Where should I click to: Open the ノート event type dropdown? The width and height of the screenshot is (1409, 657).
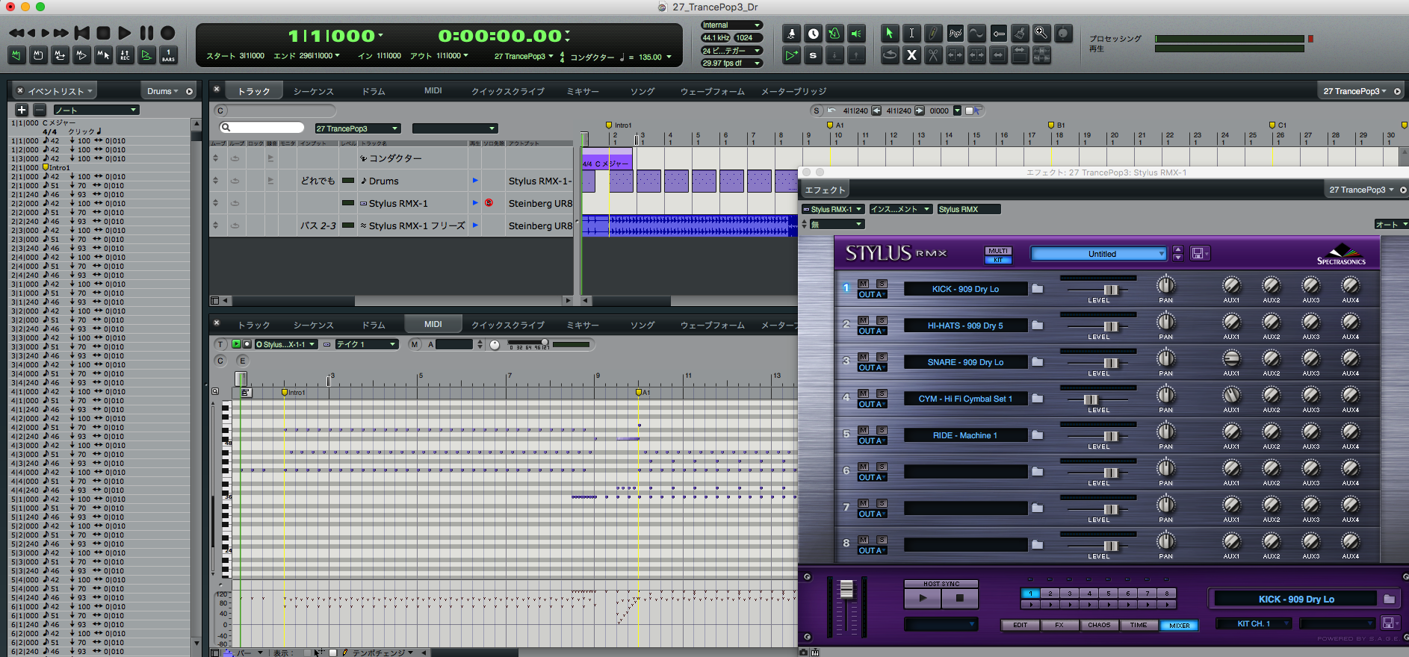(x=96, y=110)
